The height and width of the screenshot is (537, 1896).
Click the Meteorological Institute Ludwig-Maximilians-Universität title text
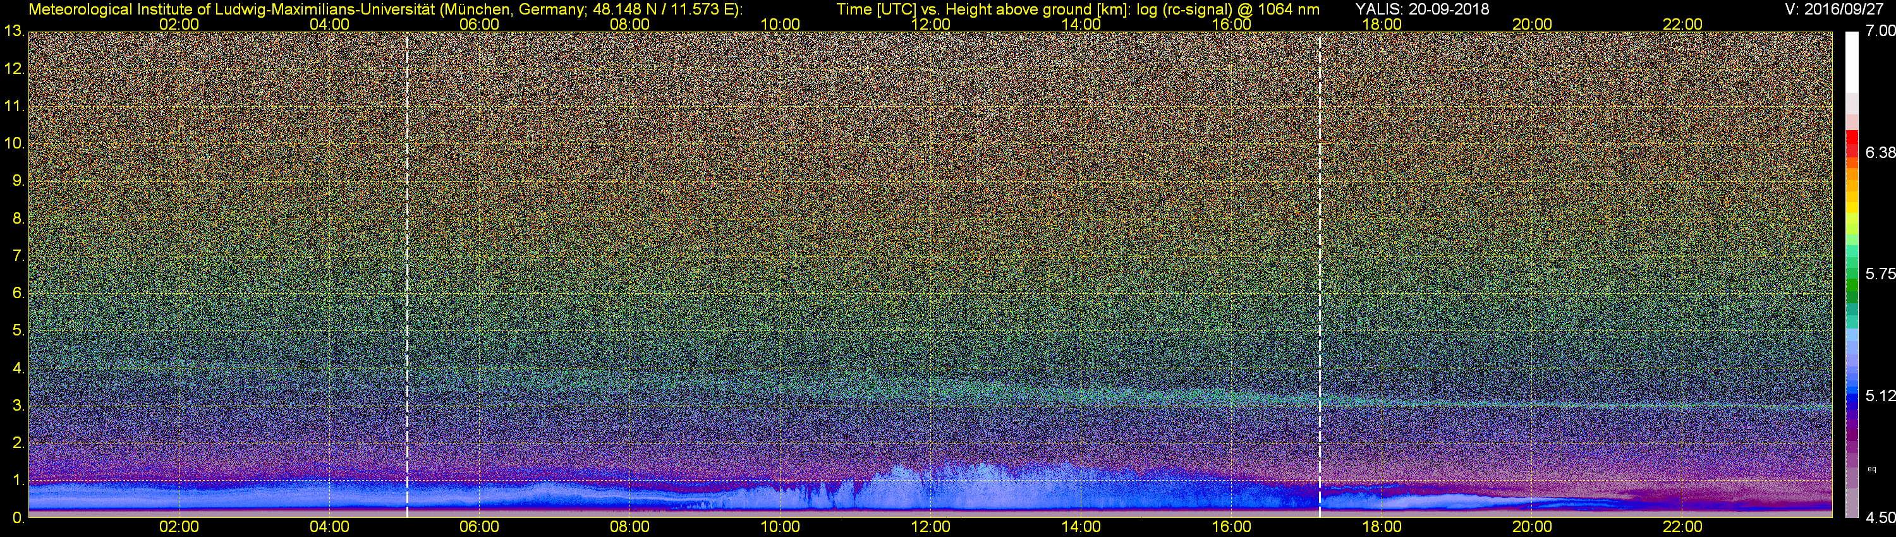385,9
